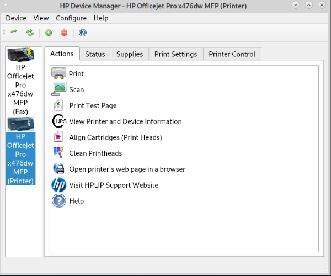Click the toolbar drag handle
The height and width of the screenshot is (276, 331).
4,33
